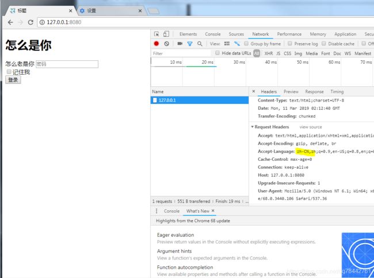Click the address bar URL 127.0.0.1:8080
The height and width of the screenshot is (278, 374).
coord(64,22)
